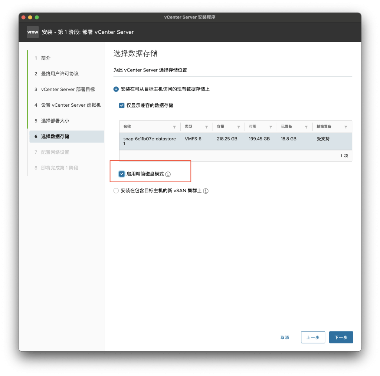Click the info icon beside 启用精简磁盘模式
The height and width of the screenshot is (376, 380).
pos(168,174)
